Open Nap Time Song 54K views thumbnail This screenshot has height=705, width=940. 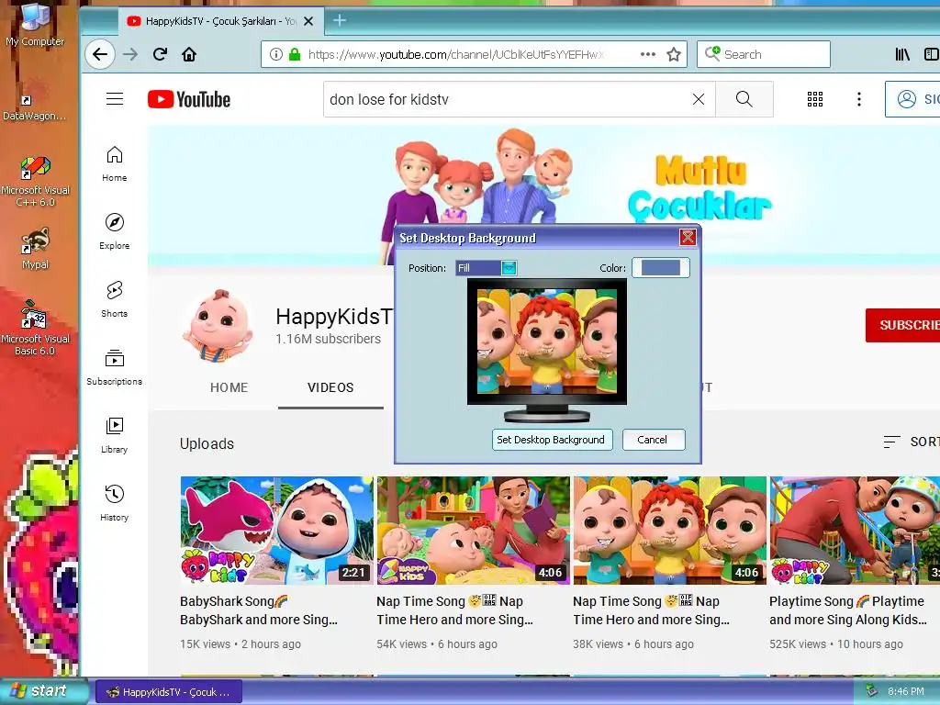click(473, 530)
